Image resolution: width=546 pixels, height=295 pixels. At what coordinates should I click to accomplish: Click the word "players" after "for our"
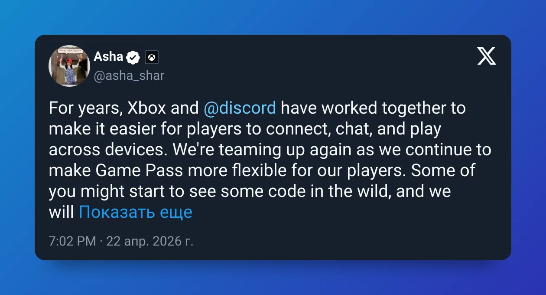point(375,170)
